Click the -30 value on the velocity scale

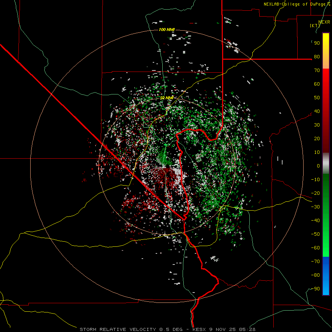click(315, 207)
